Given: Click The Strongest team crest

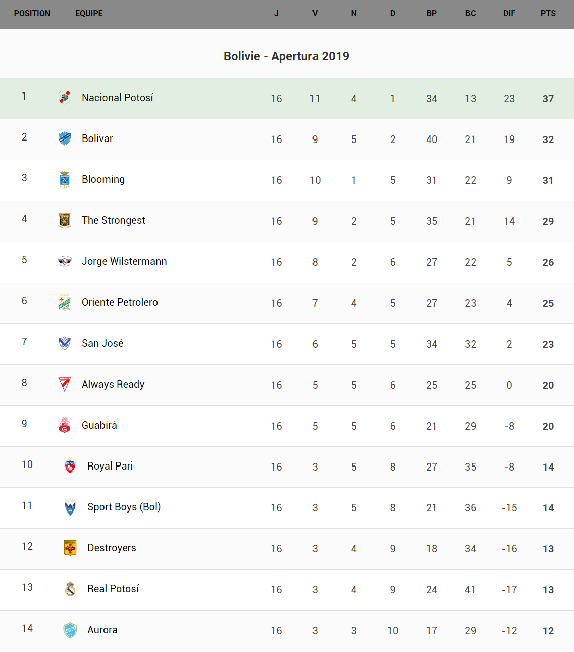Looking at the screenshot, I should click(x=65, y=220).
